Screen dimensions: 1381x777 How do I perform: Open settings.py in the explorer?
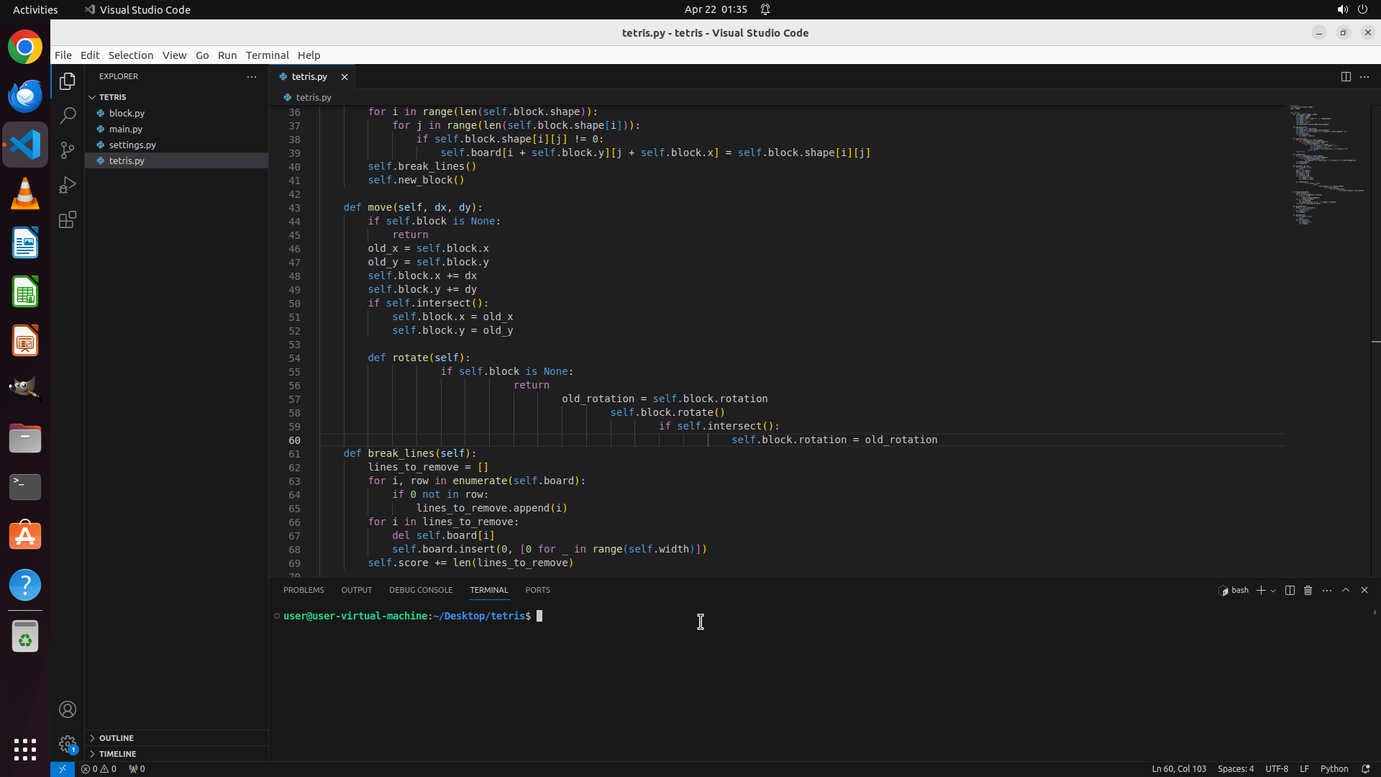pyautogui.click(x=132, y=145)
